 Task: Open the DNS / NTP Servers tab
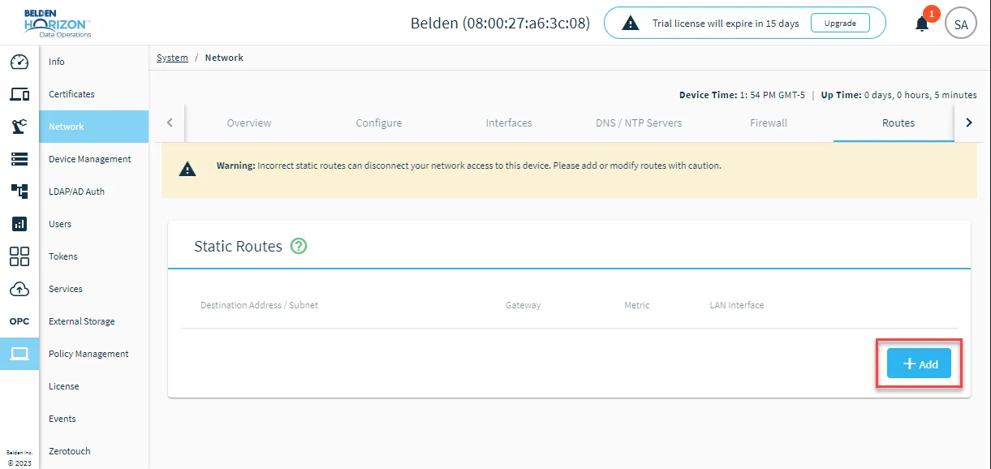[639, 123]
